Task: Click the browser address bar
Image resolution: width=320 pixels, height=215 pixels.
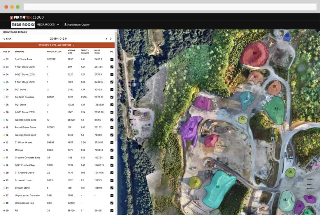Action: [170, 7]
